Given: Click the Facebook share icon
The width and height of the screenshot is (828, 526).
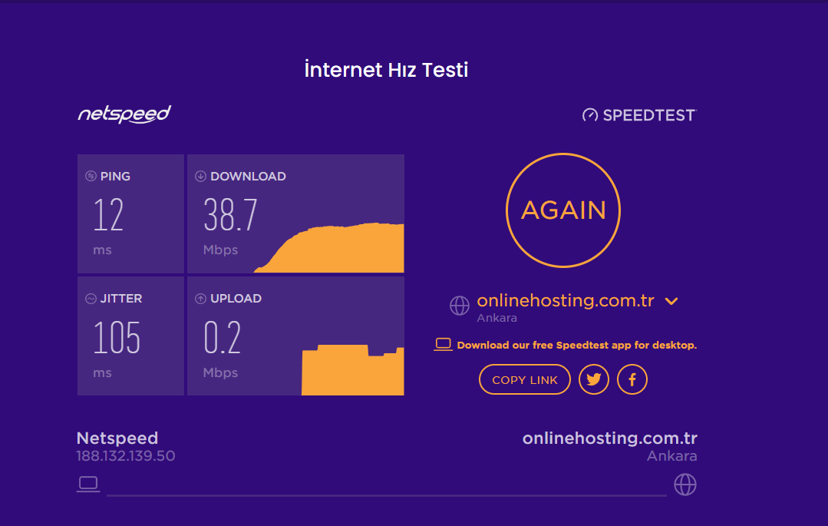Looking at the screenshot, I should (632, 379).
